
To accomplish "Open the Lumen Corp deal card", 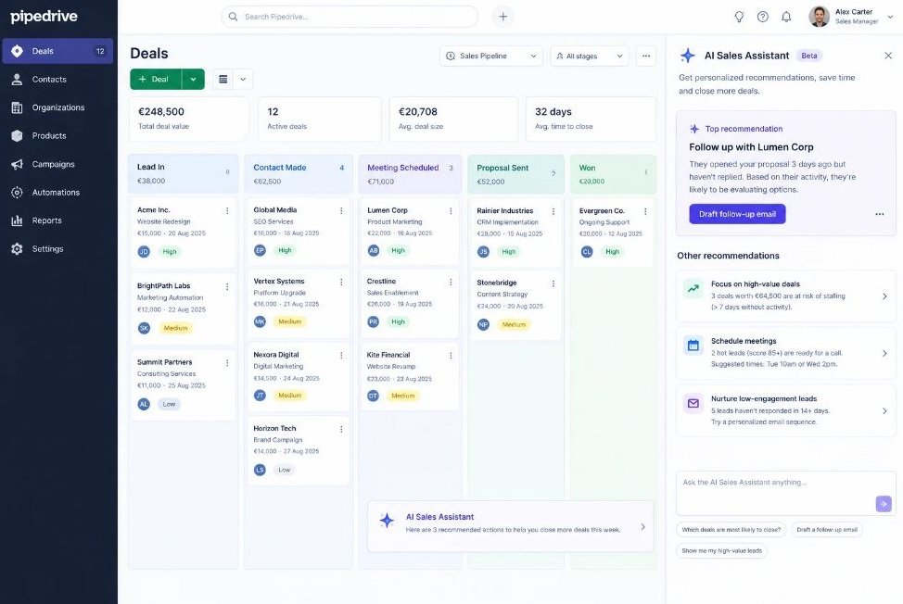I will (x=410, y=232).
